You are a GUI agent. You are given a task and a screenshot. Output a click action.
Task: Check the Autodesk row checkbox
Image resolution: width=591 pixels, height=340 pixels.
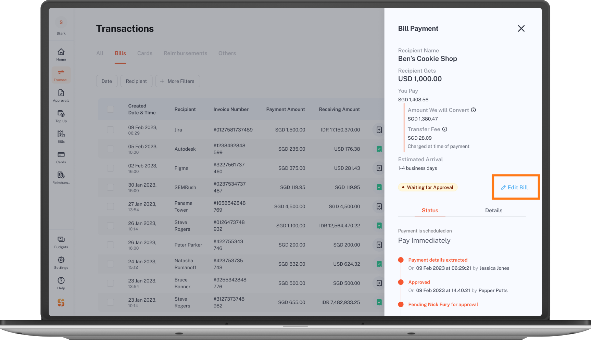point(110,149)
